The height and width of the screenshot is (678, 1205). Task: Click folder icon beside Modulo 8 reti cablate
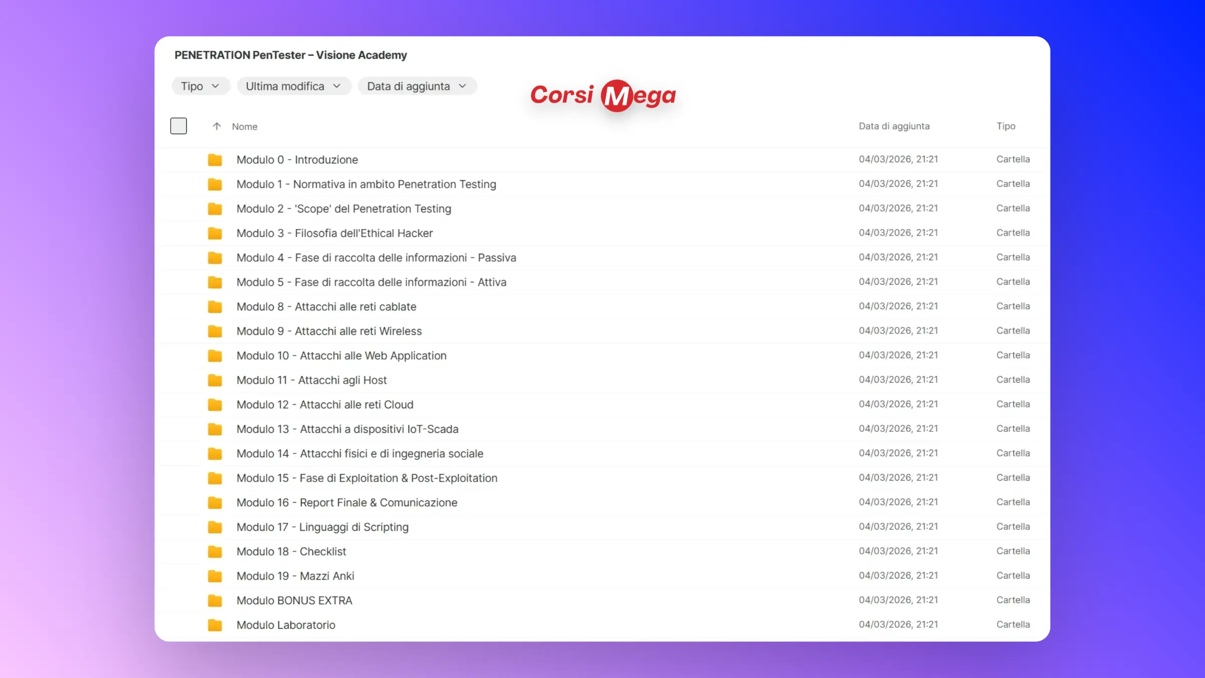pyautogui.click(x=215, y=307)
